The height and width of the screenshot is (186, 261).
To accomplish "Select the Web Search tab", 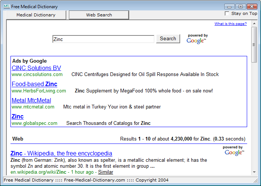I will (99, 15).
